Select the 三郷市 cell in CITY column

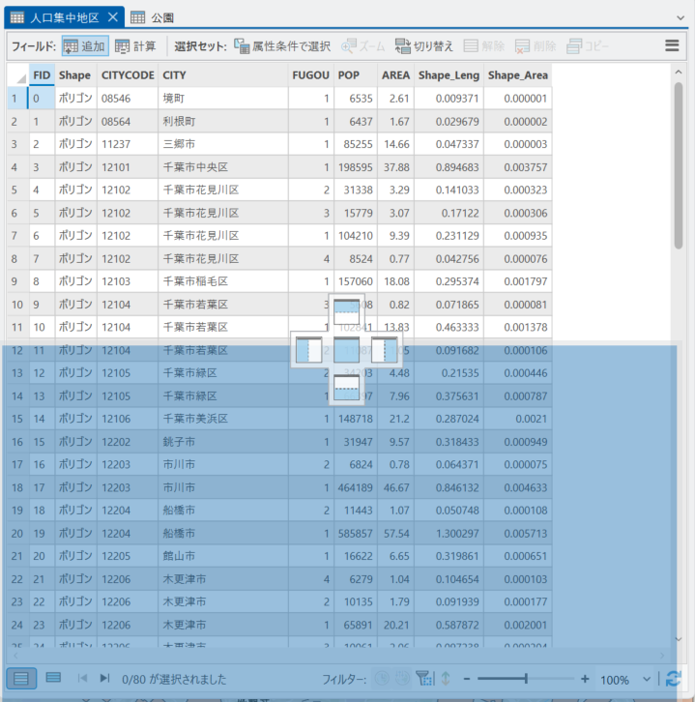coord(179,143)
